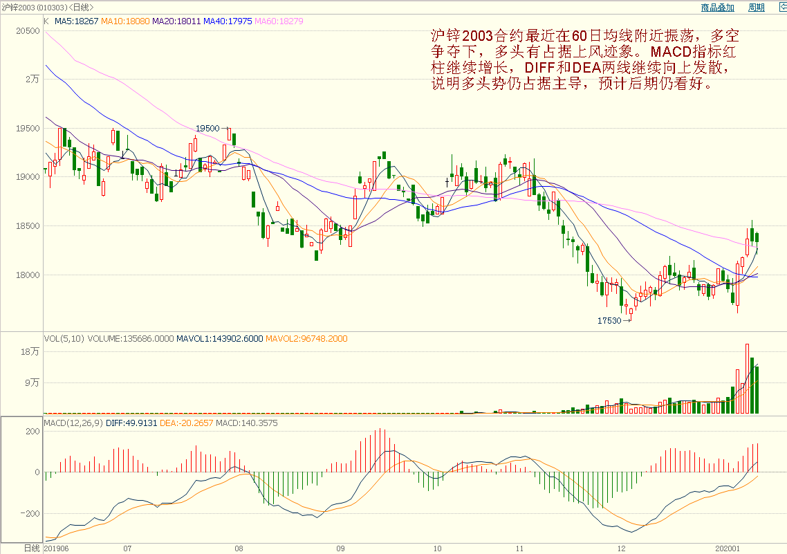Open the 周期 period link

pos(756,8)
